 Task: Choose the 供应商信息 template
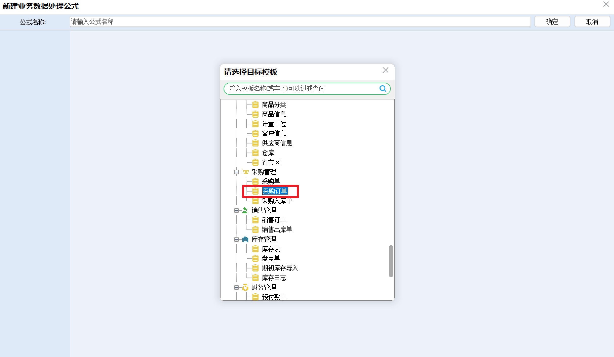[x=277, y=143]
